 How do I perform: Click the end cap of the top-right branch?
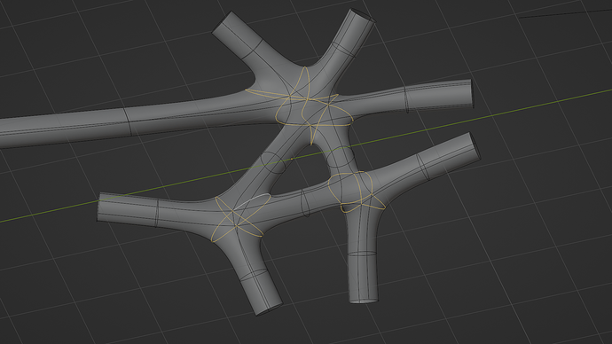pos(363,15)
